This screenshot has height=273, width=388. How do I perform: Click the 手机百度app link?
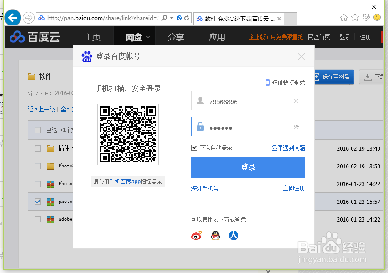pyautogui.click(x=125, y=182)
